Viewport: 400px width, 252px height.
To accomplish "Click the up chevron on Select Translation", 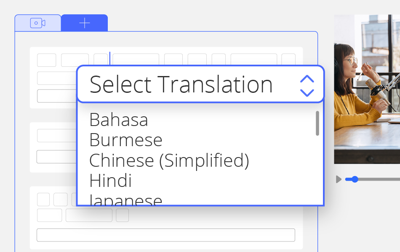I will (307, 79).
